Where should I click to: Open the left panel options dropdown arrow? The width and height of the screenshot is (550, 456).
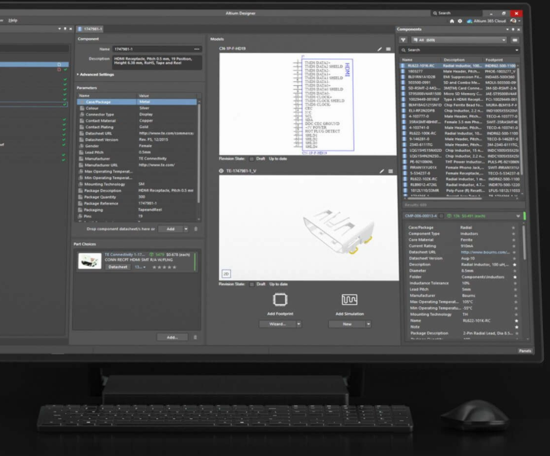click(60, 29)
